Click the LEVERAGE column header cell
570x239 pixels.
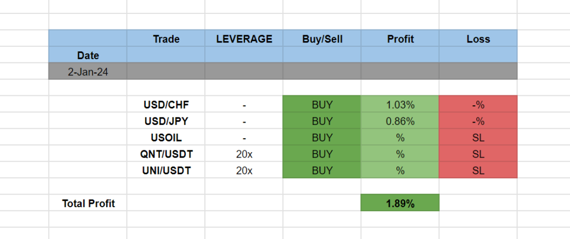pos(244,39)
